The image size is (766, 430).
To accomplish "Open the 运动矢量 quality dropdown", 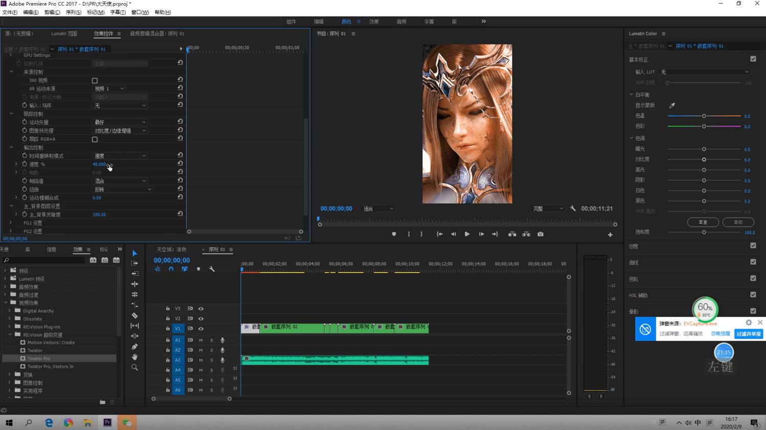I will coord(120,122).
